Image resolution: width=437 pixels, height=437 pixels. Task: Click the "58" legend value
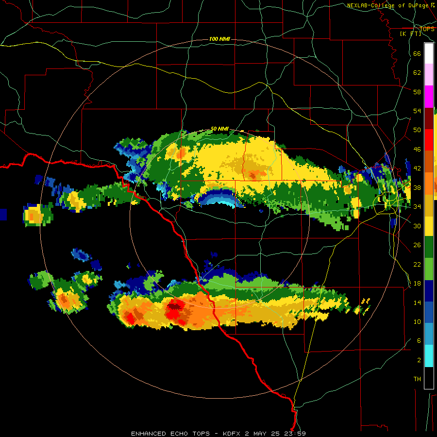pyautogui.click(x=417, y=92)
